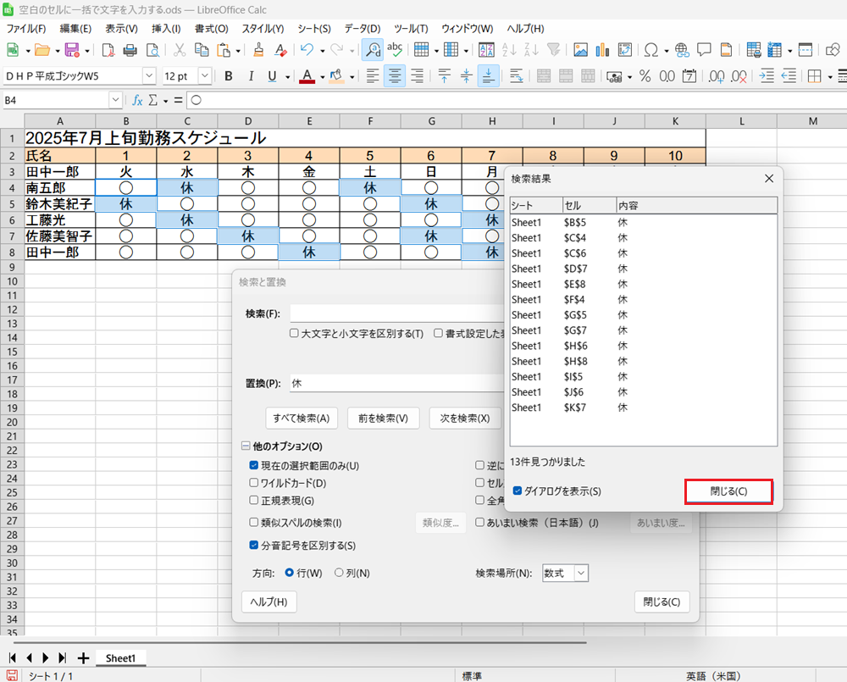Click the Cut scissors icon
The height and width of the screenshot is (682, 847).
pyautogui.click(x=180, y=50)
